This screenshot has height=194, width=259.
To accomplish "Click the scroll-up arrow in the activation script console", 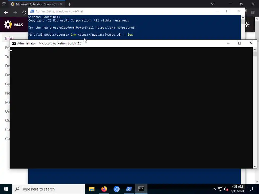I will coord(255,50).
